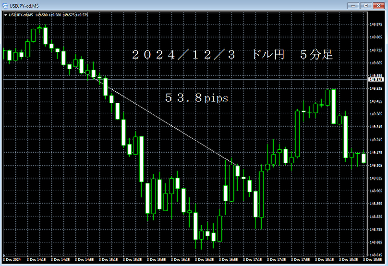388x266 pixels.
Task: Click the current price label 149.575
Action: (x=376, y=79)
